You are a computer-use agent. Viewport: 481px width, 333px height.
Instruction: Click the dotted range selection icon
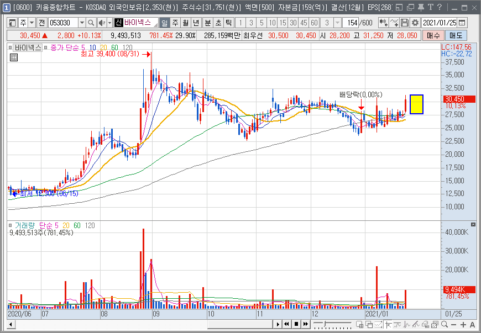pyautogui.click(x=379, y=324)
